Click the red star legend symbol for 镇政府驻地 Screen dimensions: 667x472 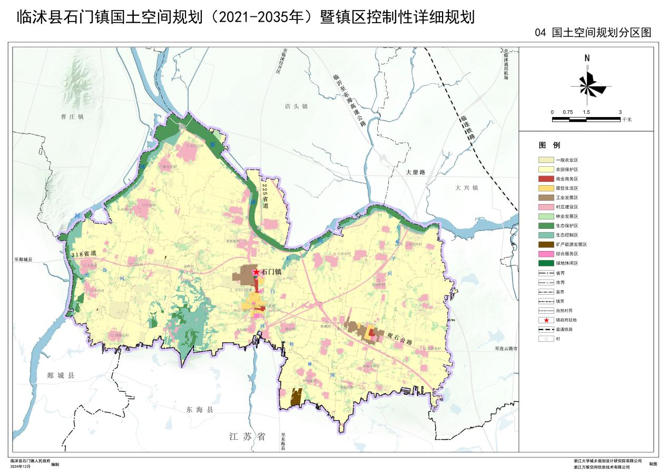(545, 320)
